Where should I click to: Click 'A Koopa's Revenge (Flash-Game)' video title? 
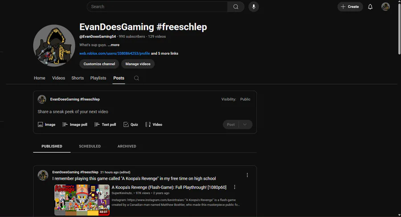(x=169, y=187)
